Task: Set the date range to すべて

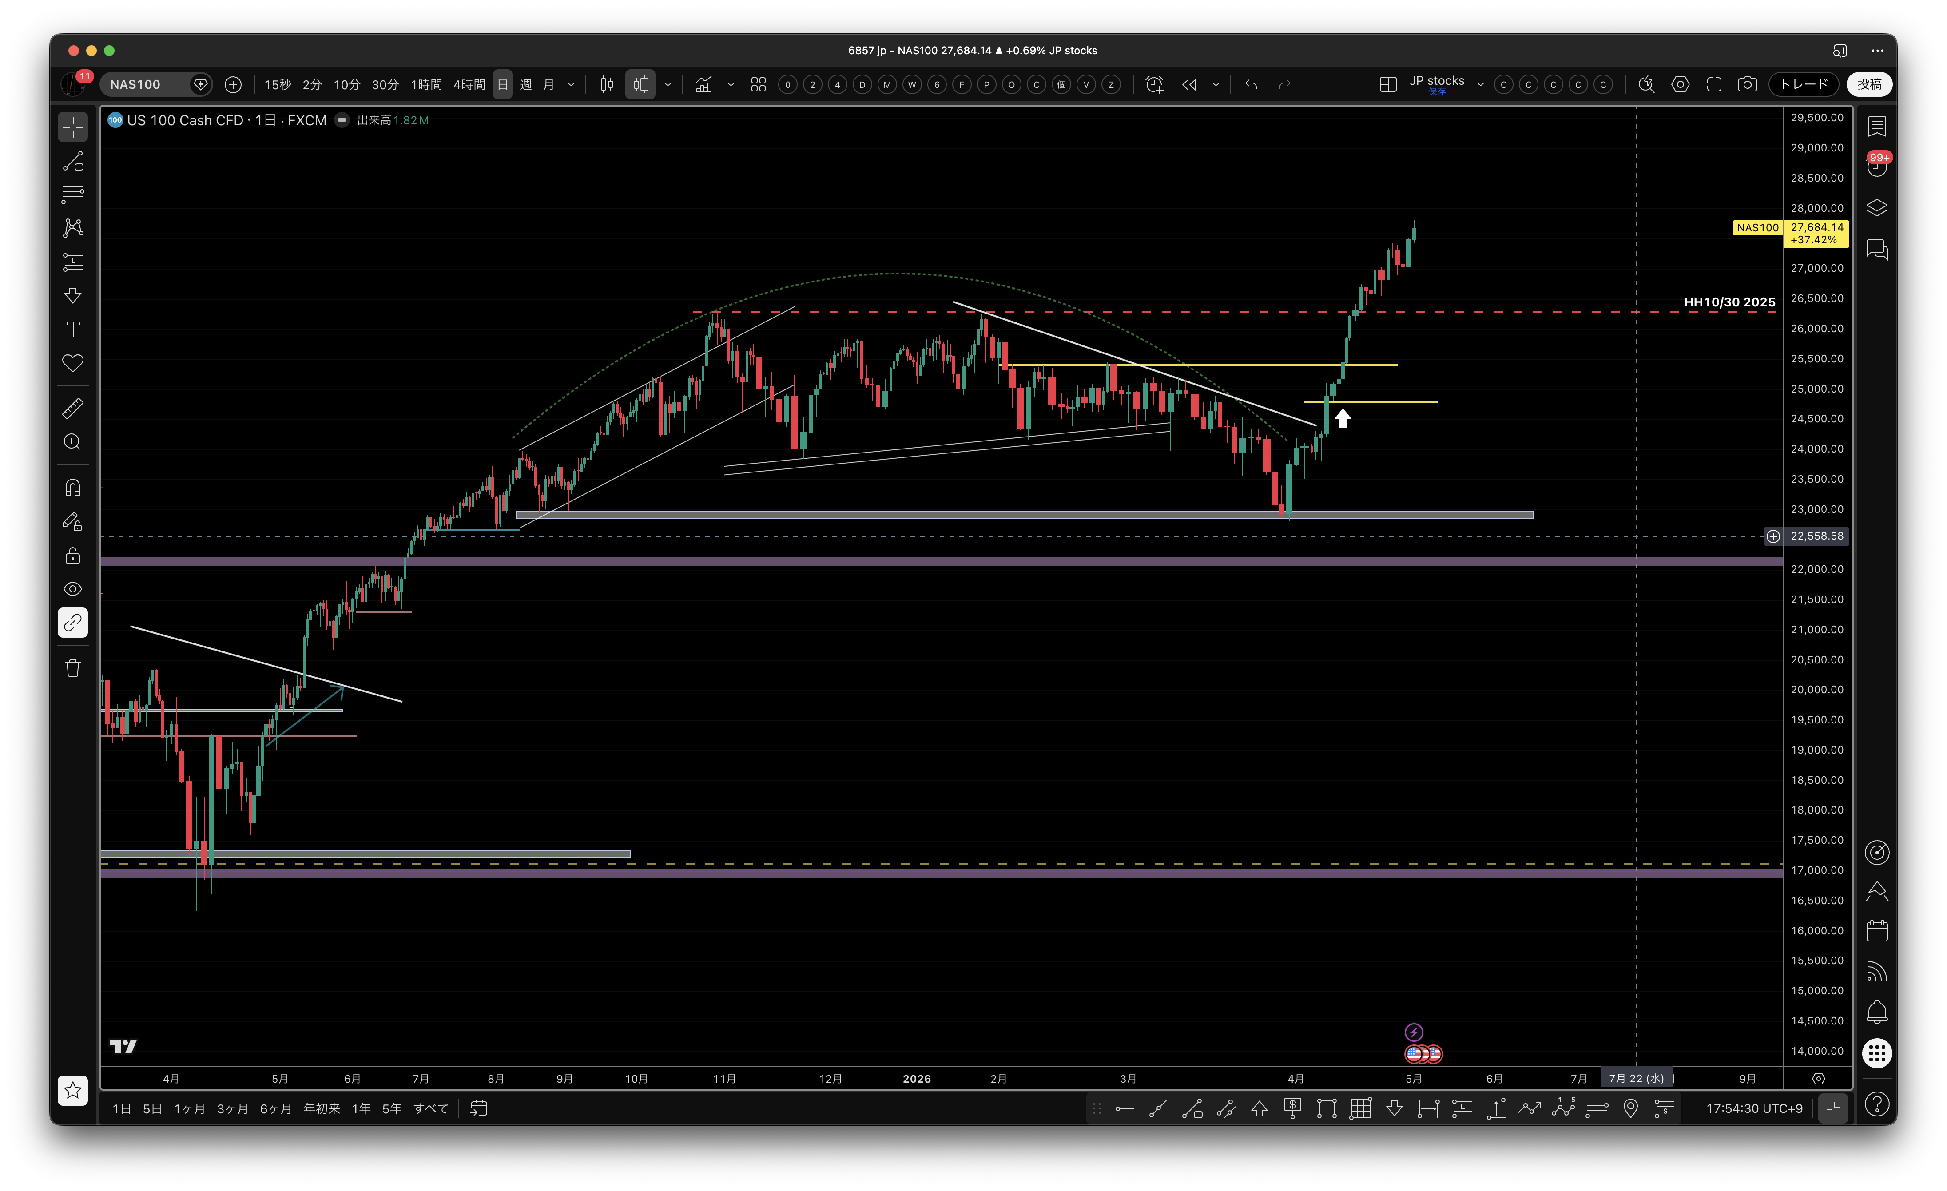Action: 431,1109
